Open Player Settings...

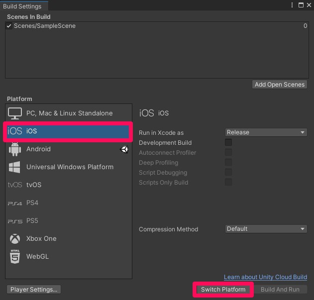34,290
